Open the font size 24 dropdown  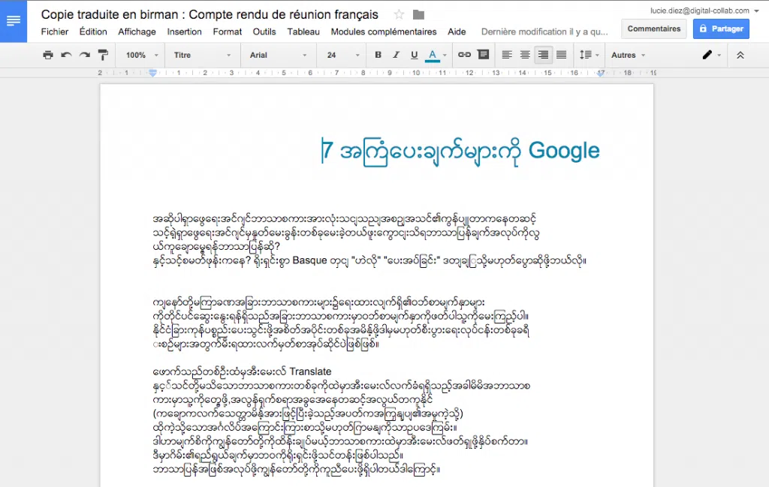click(343, 55)
